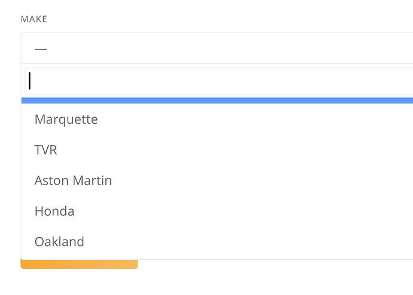Collapse the Make select field
413x295 pixels.
coord(217,48)
